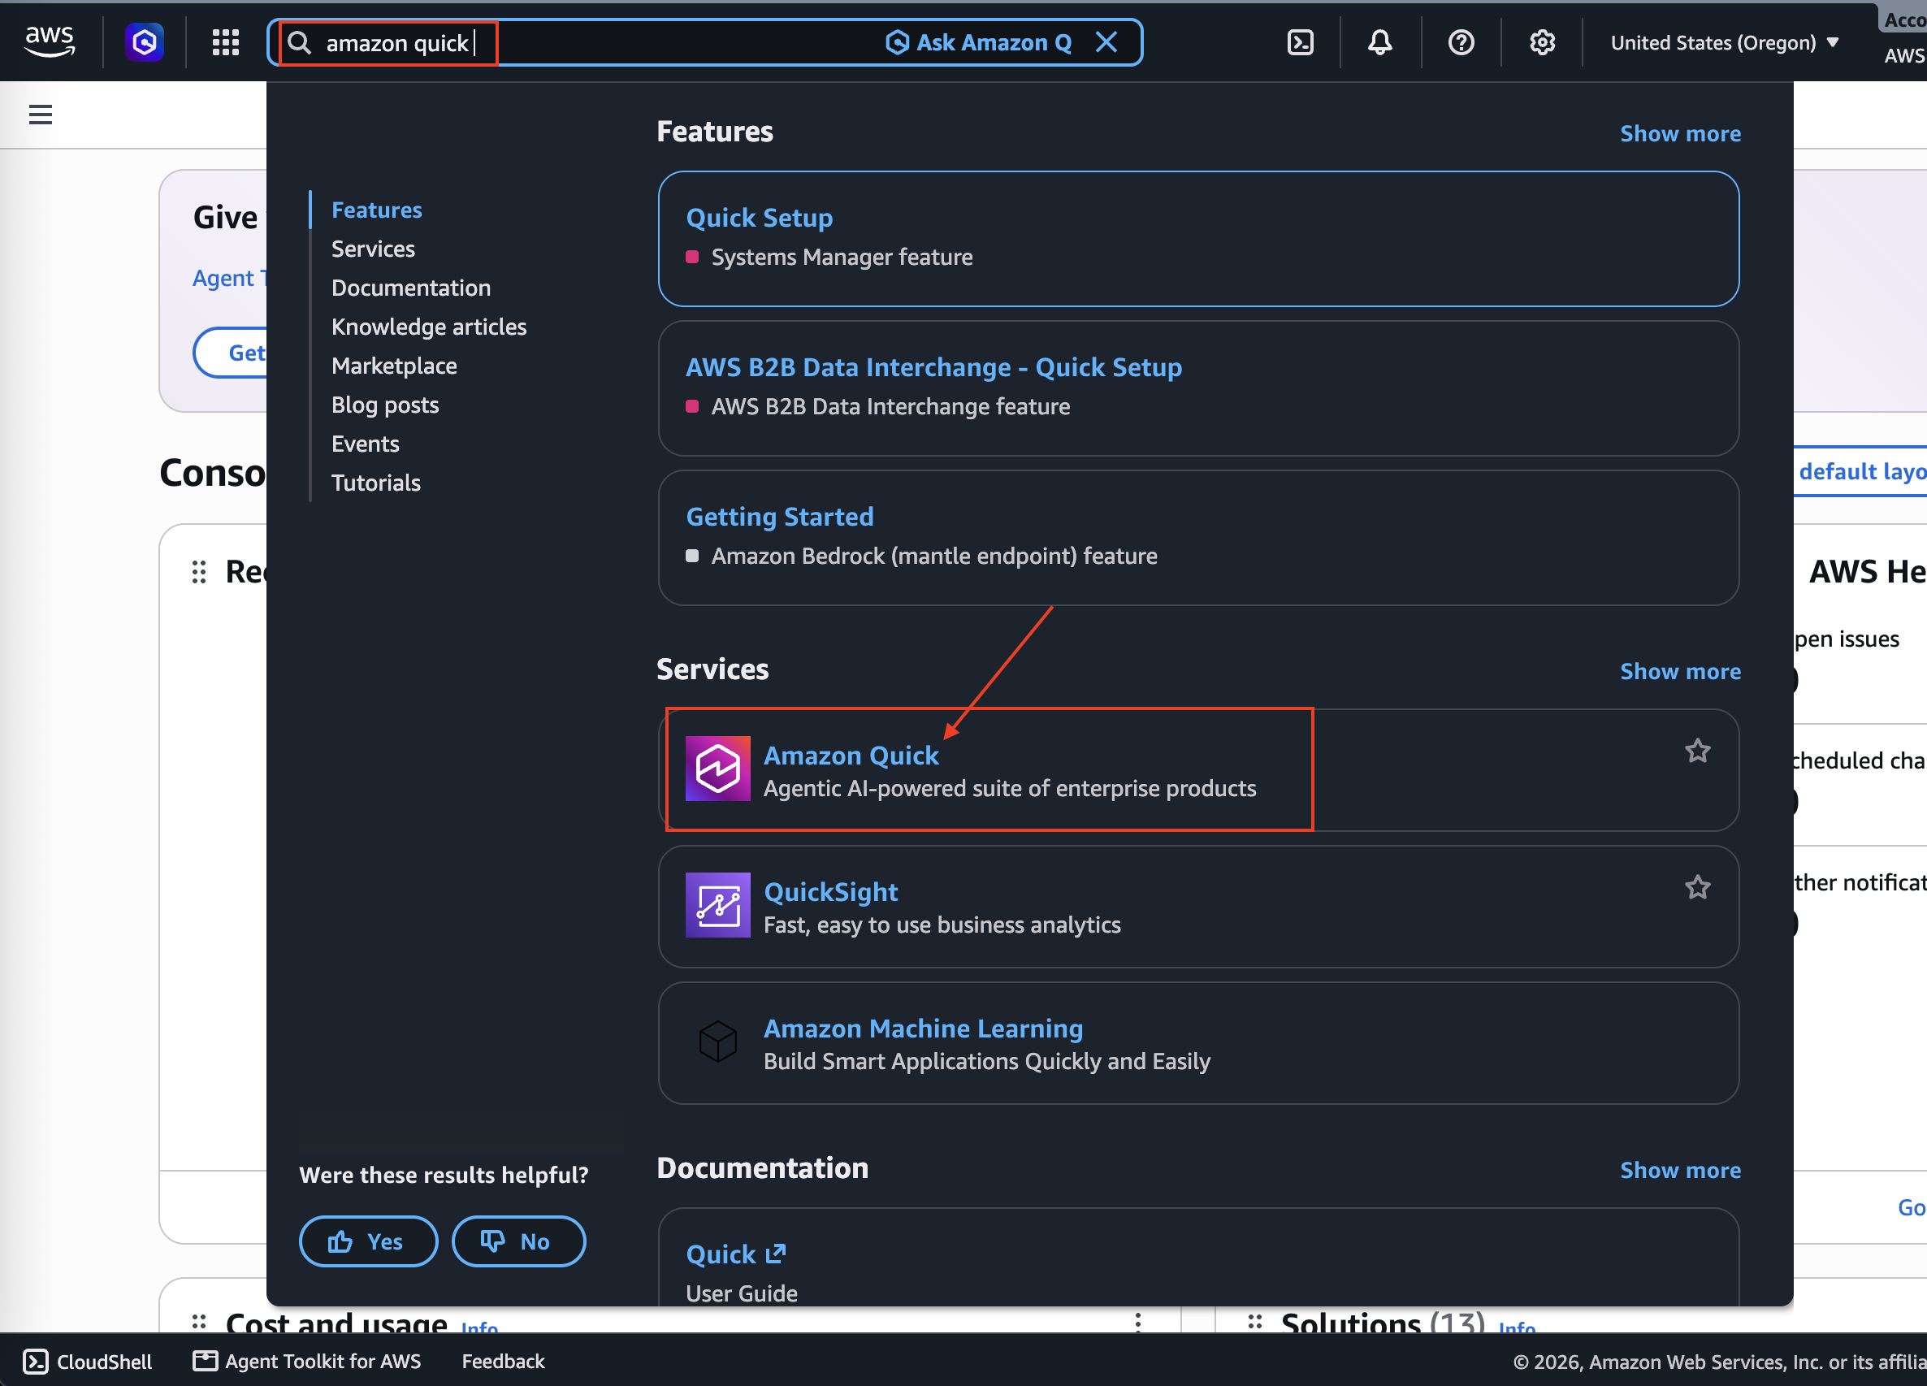Viewport: 1927px width, 1386px height.
Task: Select the Documentation category filter
Action: tap(411, 288)
